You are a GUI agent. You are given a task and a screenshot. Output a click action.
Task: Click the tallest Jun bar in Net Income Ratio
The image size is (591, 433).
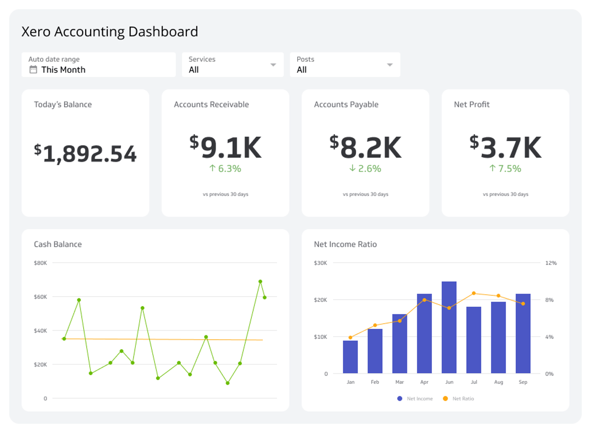tap(449, 328)
